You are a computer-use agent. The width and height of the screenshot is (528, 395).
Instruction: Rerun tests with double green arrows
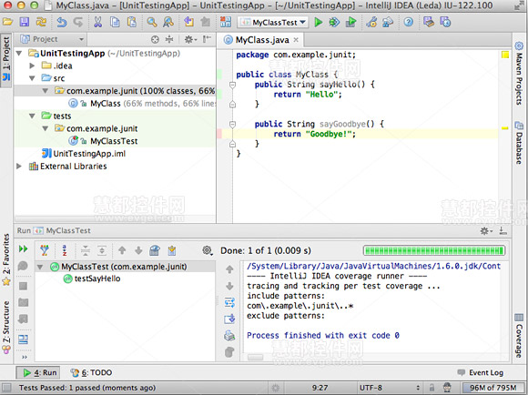24,248
